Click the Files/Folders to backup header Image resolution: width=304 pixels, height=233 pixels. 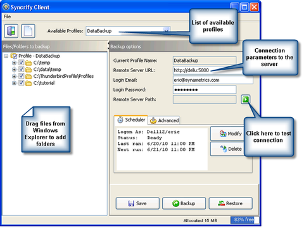54,46
